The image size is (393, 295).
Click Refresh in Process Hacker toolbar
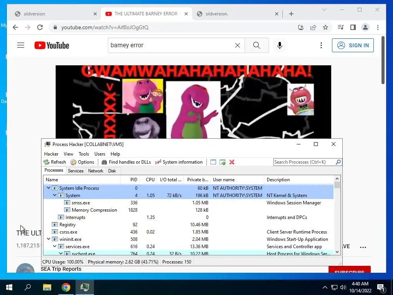click(55, 162)
